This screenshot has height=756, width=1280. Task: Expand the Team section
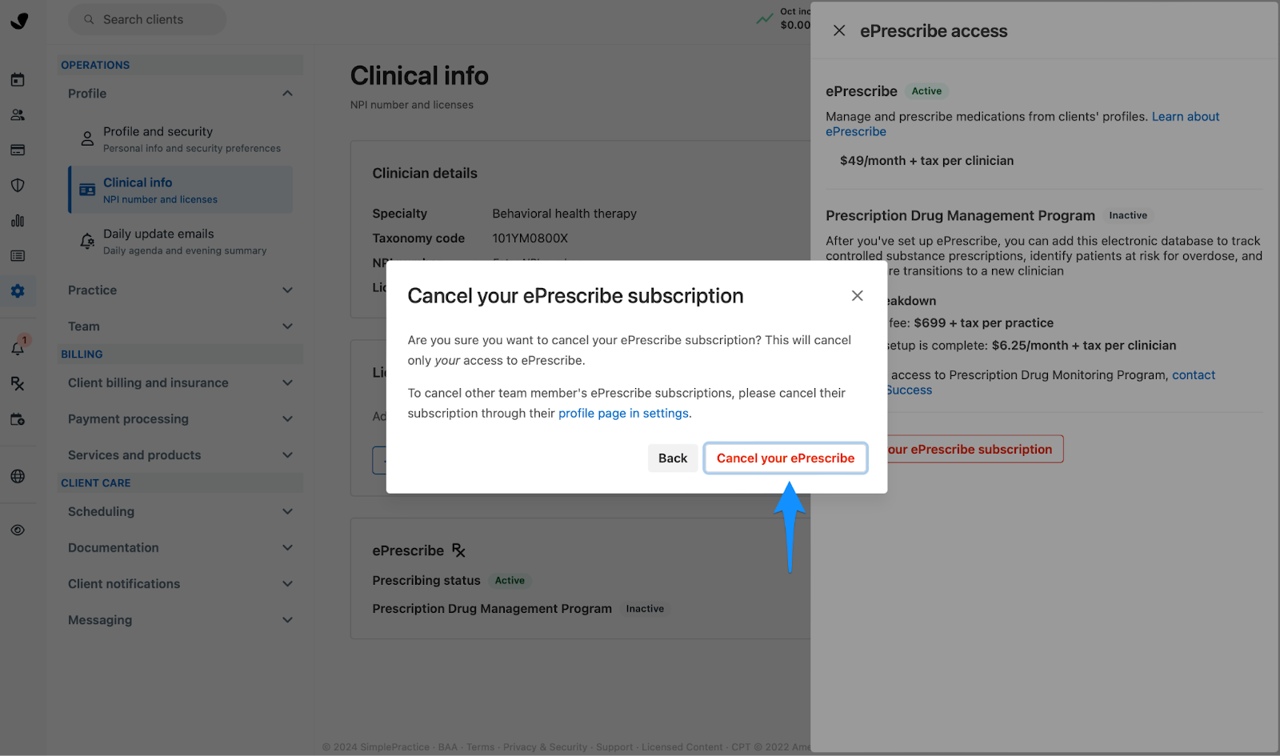click(x=287, y=326)
